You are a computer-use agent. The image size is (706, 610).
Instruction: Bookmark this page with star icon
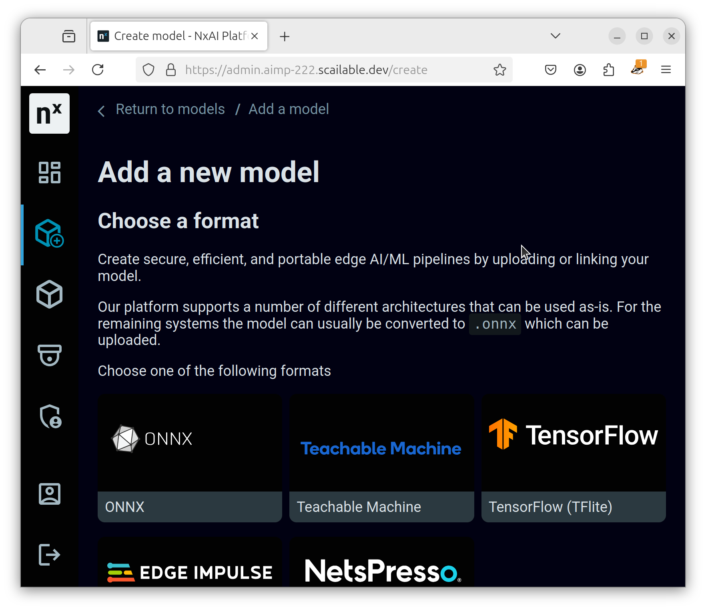pyautogui.click(x=499, y=70)
